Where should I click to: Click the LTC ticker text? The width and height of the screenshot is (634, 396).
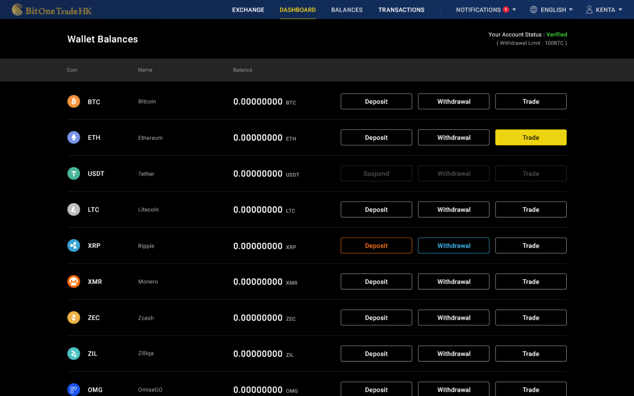click(x=93, y=210)
